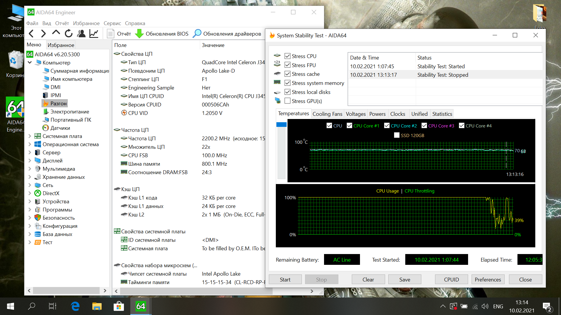561x315 pixels.
Task: Click the Up arrow toolbar icon
Action: (56, 33)
